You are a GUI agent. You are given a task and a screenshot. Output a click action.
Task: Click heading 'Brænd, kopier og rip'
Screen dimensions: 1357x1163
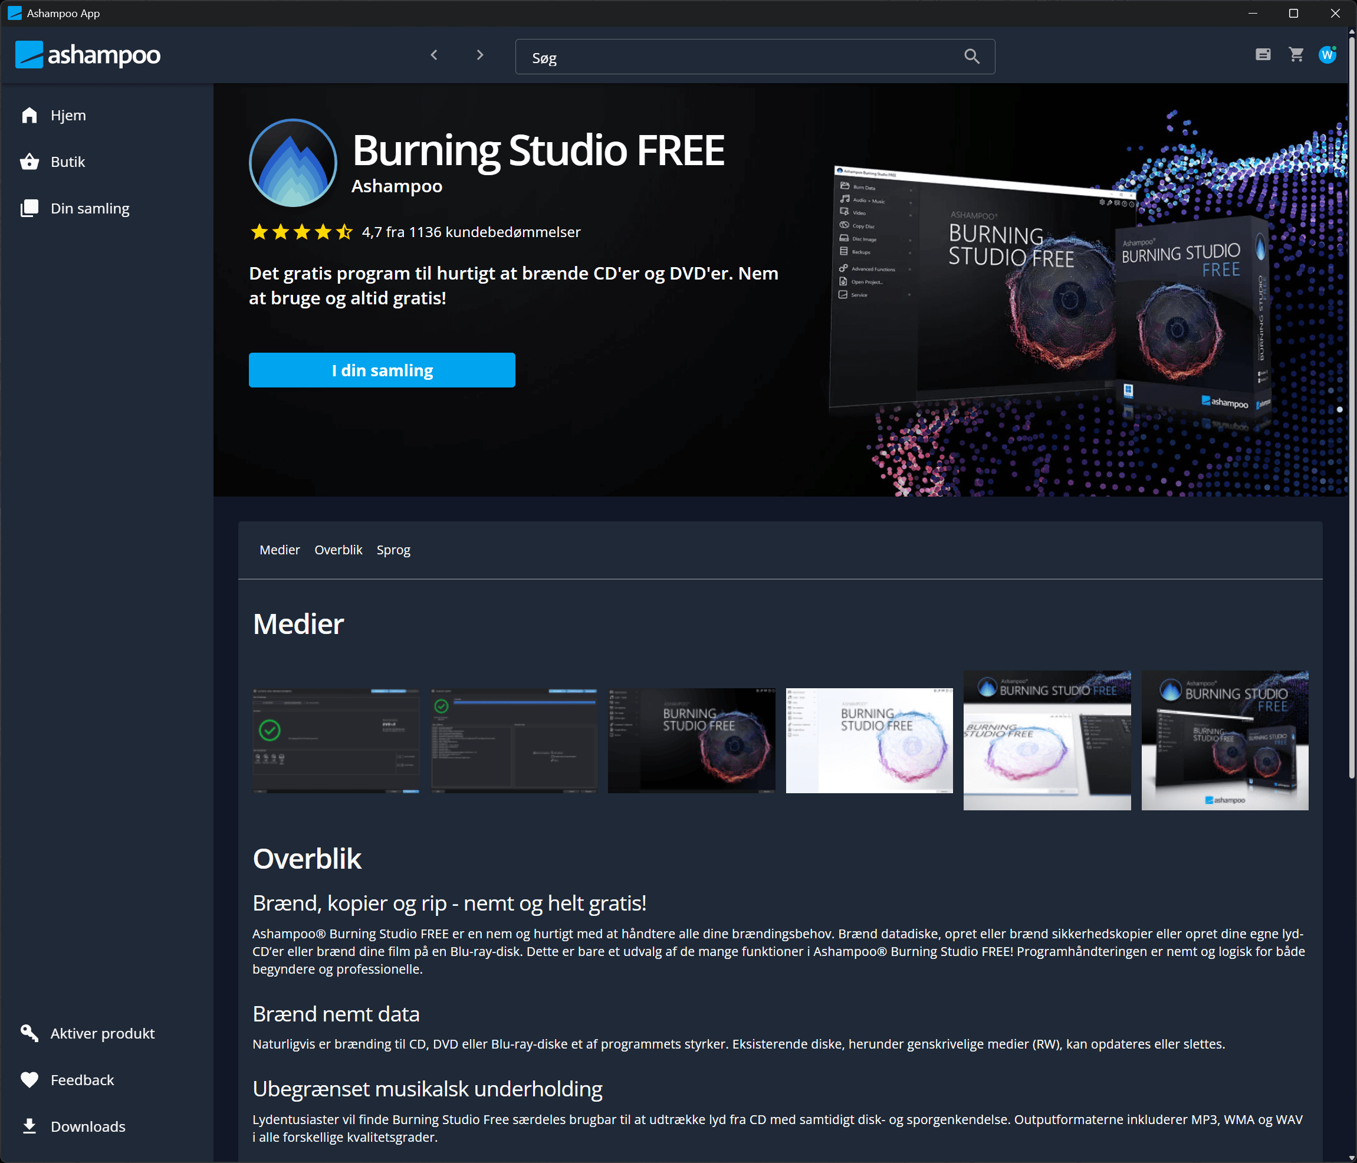pyautogui.click(x=449, y=903)
